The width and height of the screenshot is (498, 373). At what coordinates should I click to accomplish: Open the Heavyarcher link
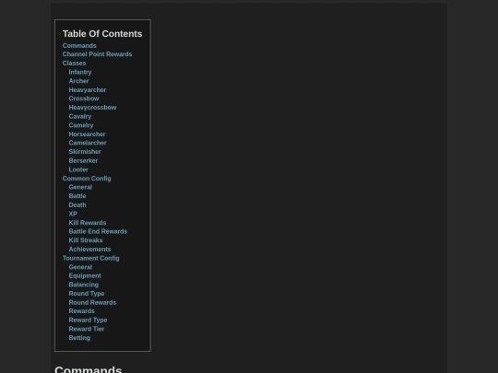[x=88, y=89]
